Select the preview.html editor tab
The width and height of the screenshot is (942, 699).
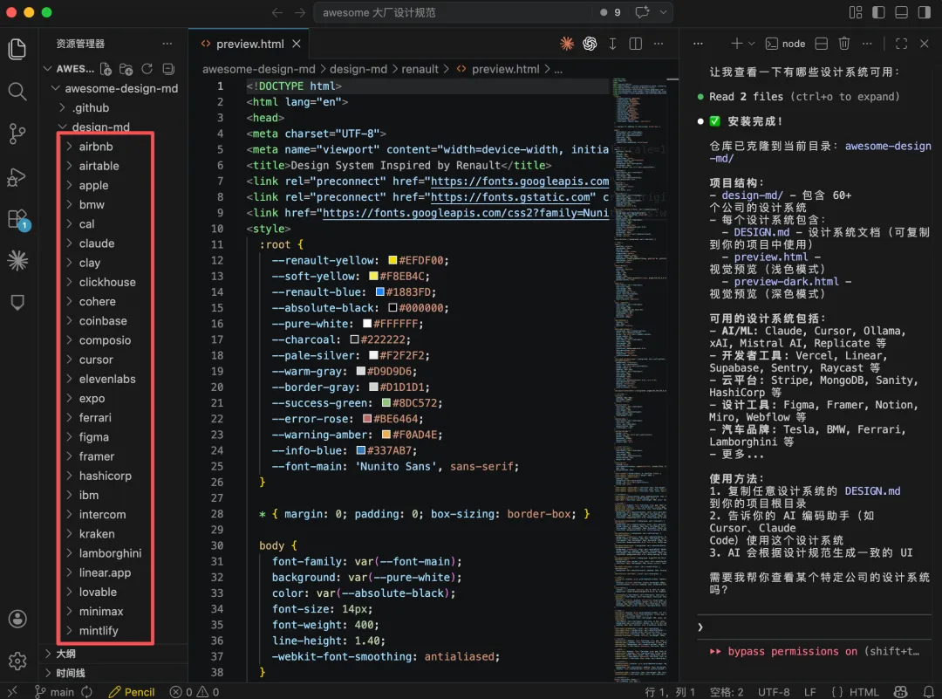click(x=250, y=44)
